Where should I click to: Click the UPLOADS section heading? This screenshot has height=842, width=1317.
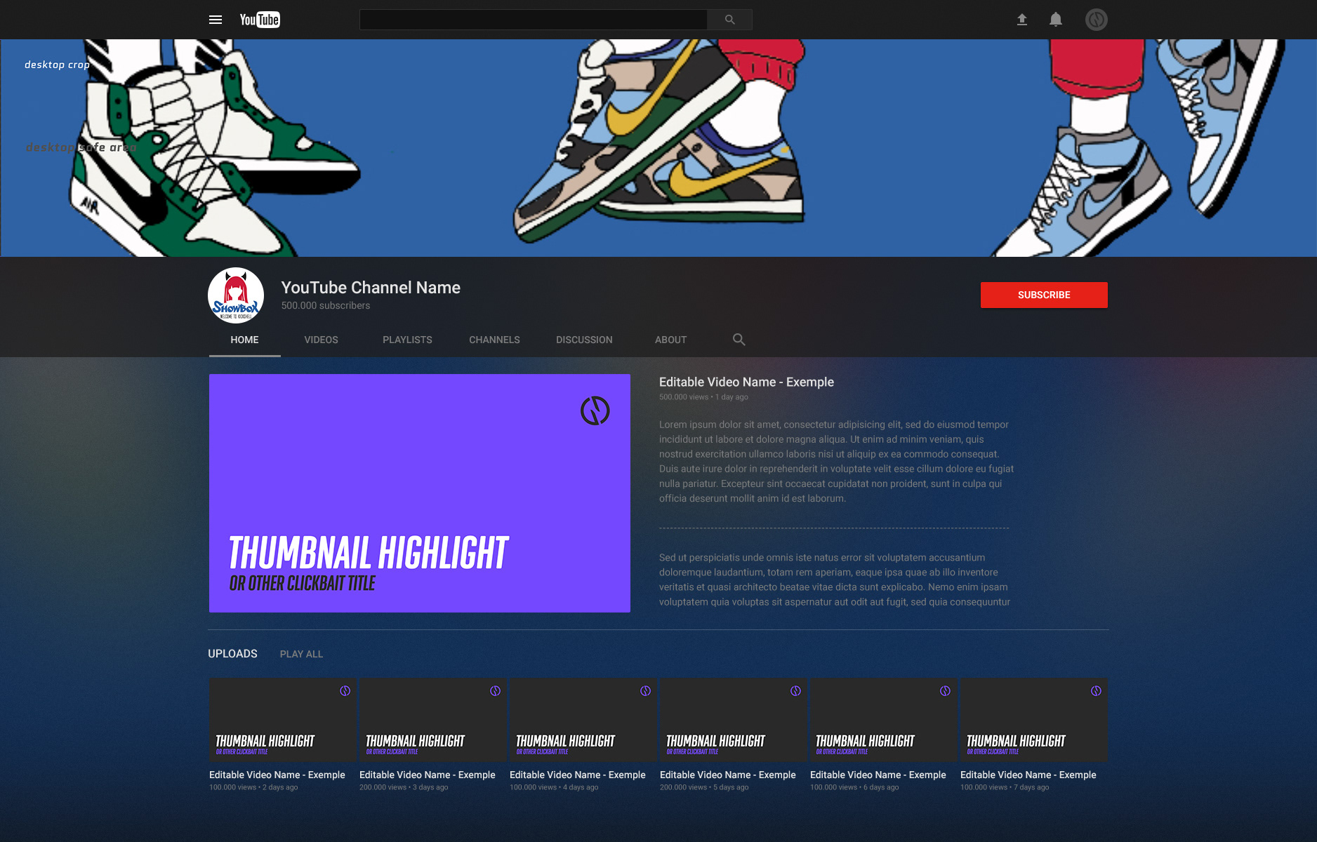tap(232, 653)
